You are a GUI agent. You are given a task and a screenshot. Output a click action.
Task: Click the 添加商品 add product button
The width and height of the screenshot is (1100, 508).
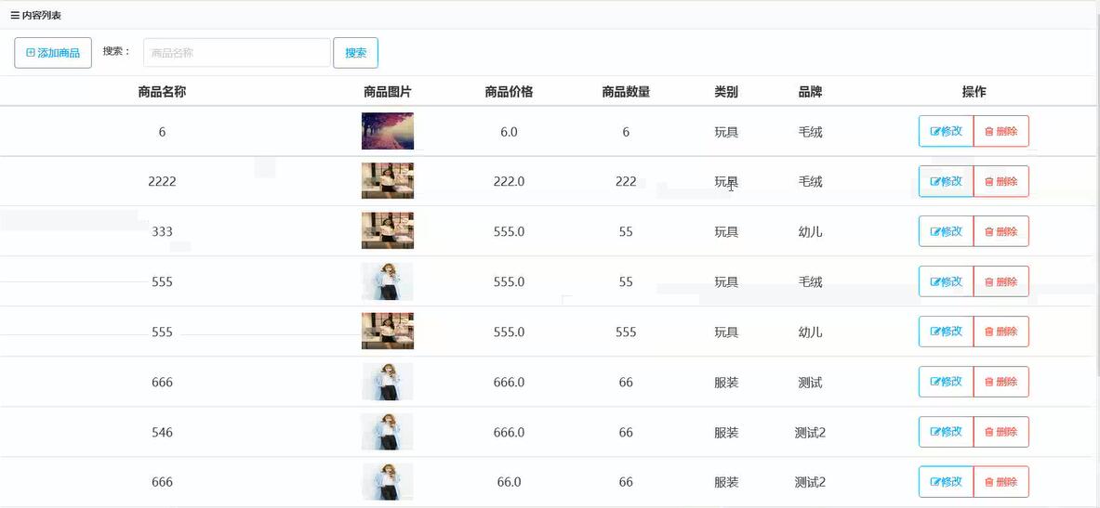point(53,53)
